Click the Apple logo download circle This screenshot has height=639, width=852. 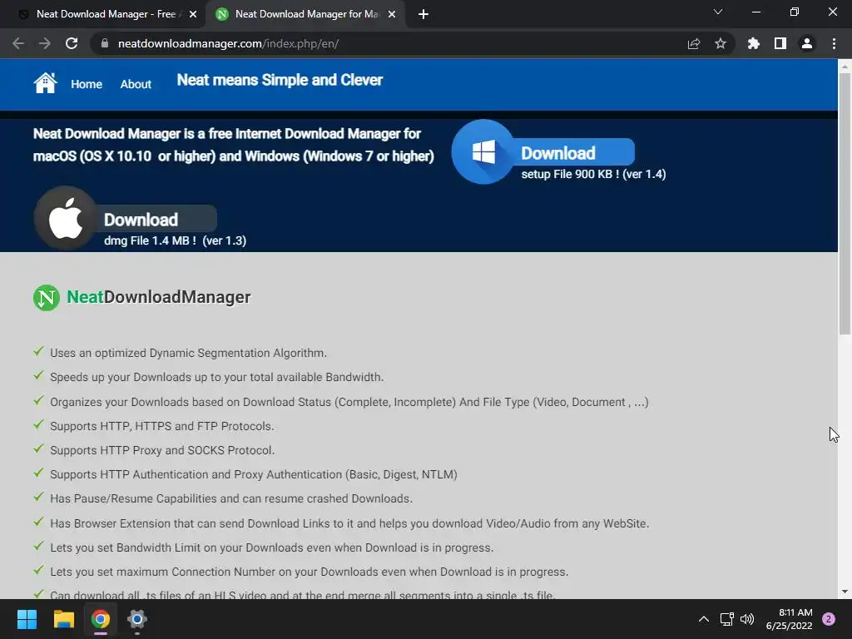pos(66,219)
